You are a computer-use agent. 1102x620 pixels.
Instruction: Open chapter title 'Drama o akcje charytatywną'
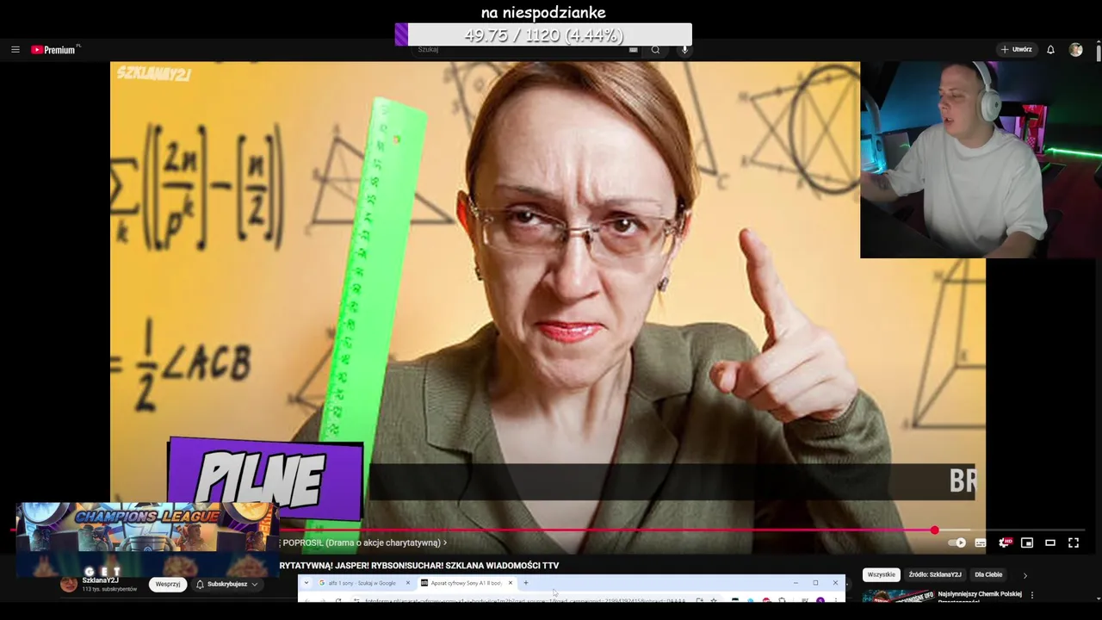364,542
